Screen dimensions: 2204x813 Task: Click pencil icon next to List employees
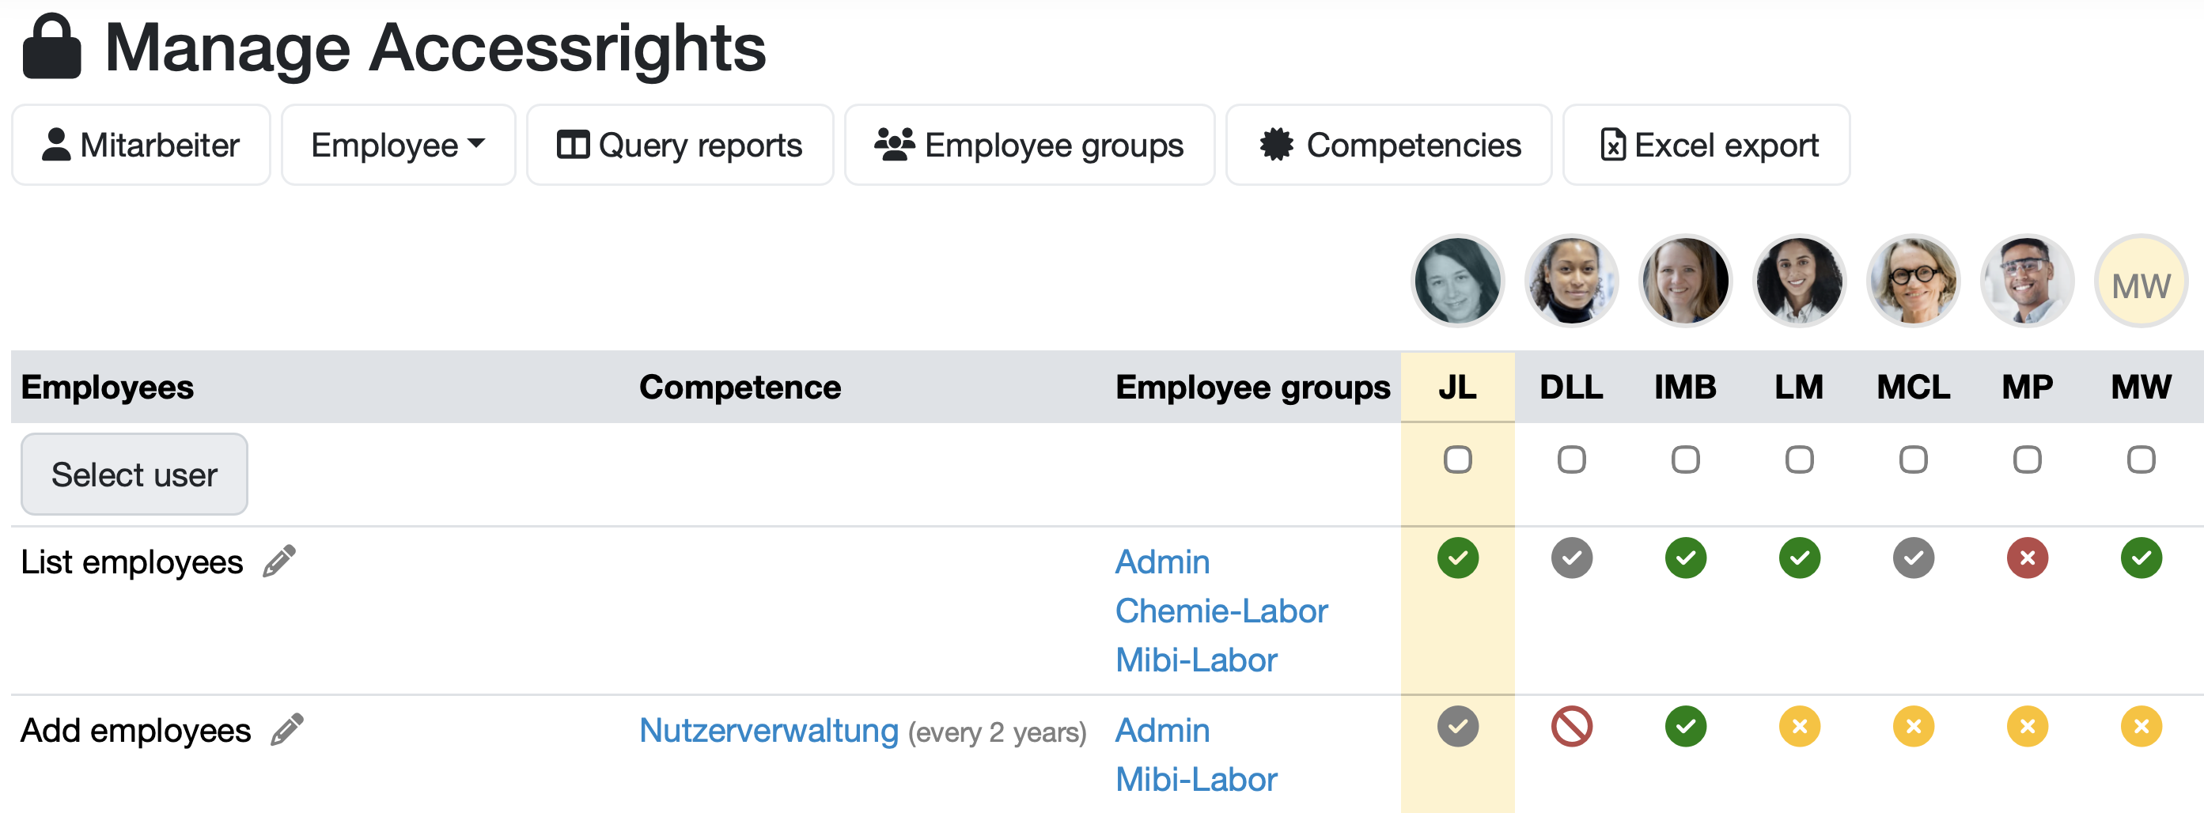tap(279, 562)
